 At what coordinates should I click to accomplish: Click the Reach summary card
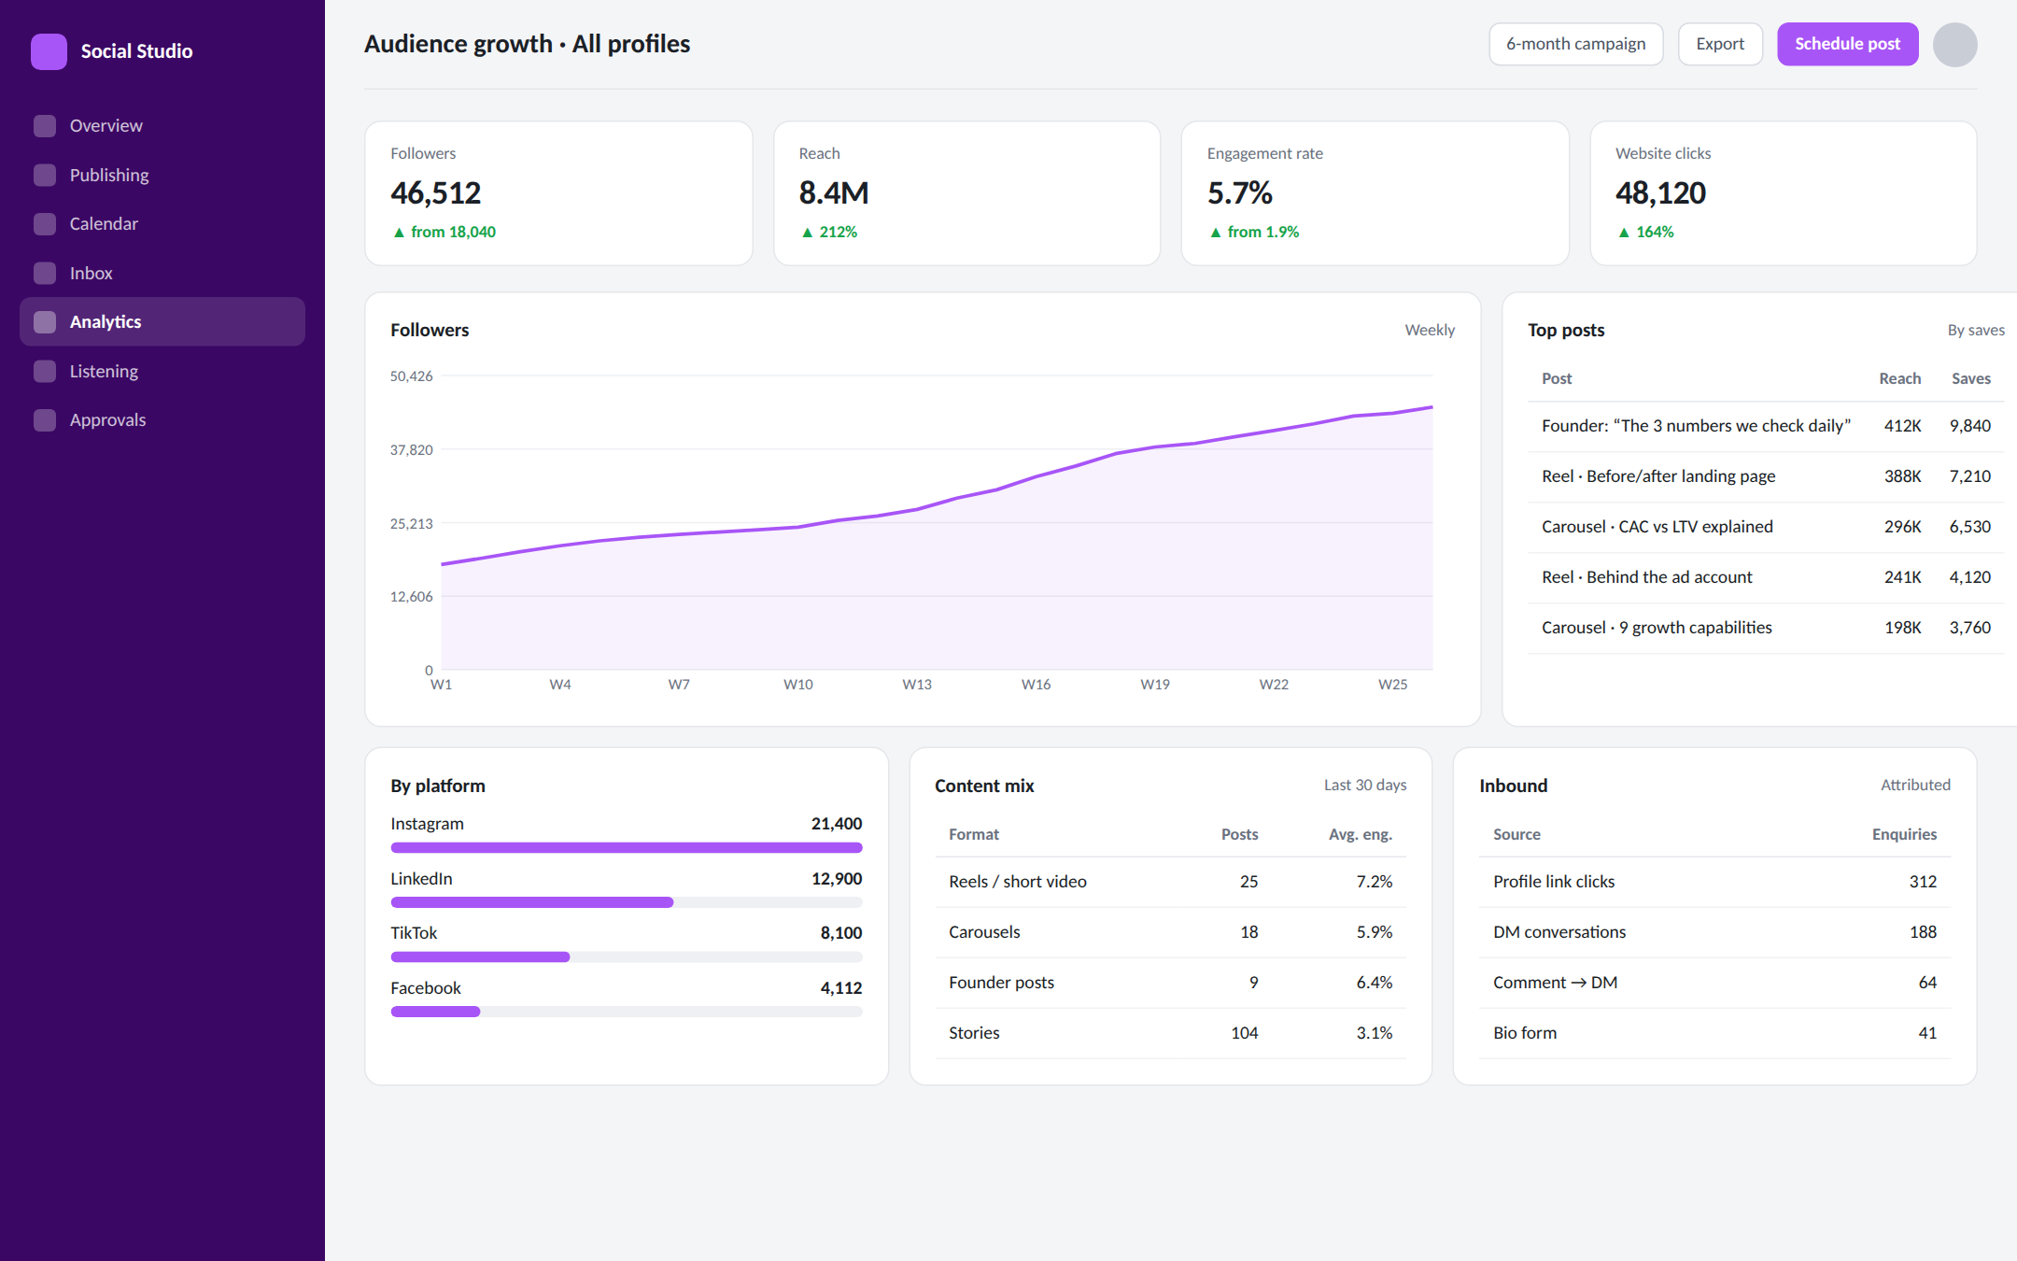click(x=966, y=193)
